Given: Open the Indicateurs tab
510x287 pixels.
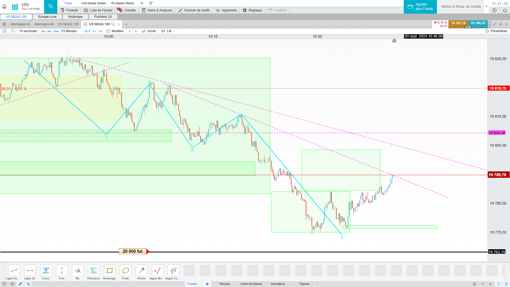Looking at the screenshot, I should [278, 284].
